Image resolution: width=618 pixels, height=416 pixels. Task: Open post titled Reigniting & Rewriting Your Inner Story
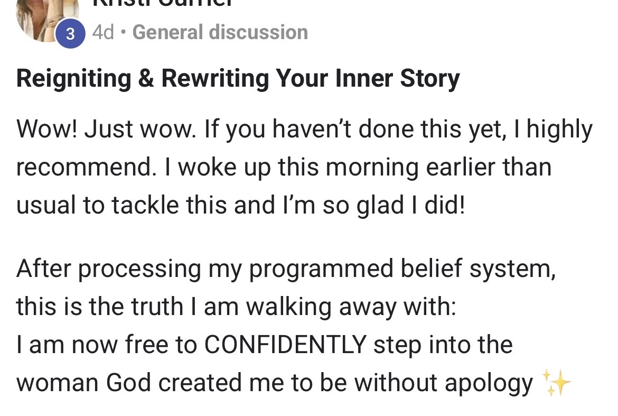click(x=238, y=78)
